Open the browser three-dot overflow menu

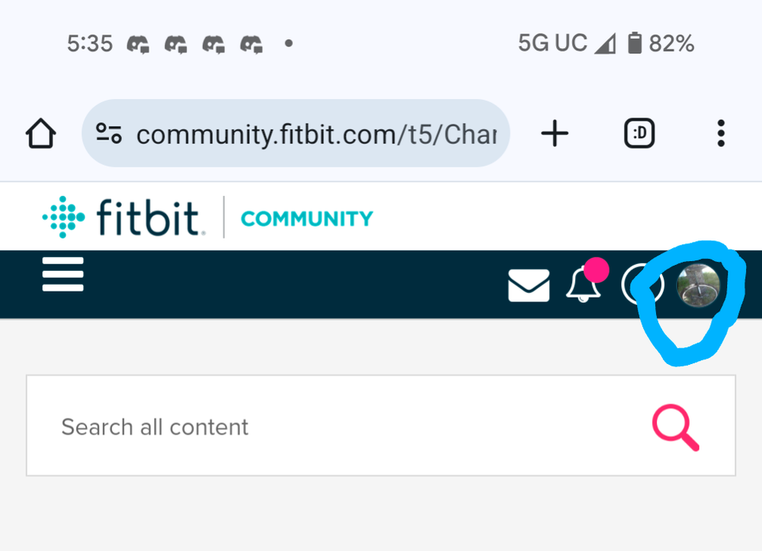pos(721,134)
